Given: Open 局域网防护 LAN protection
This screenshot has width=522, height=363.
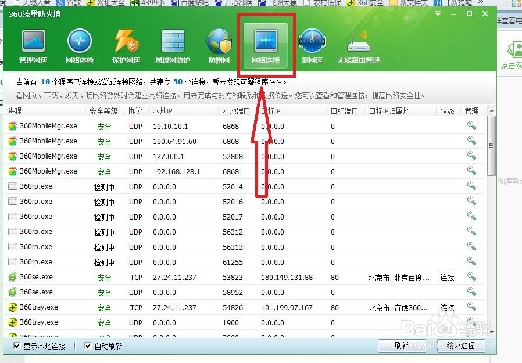Looking at the screenshot, I should tap(173, 46).
